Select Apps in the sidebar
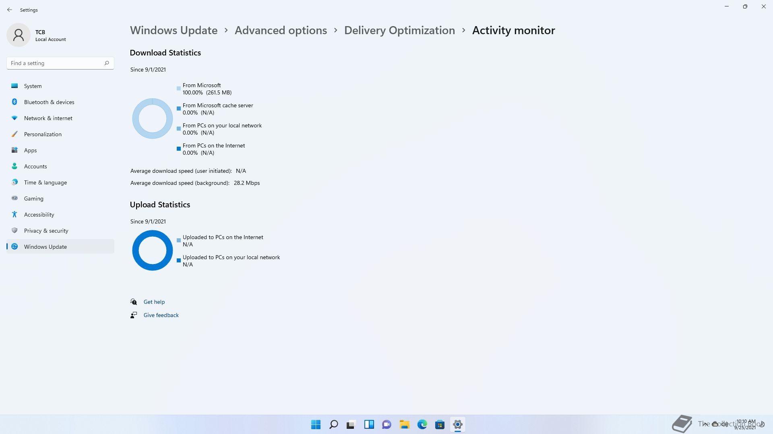773x434 pixels. coord(60,150)
